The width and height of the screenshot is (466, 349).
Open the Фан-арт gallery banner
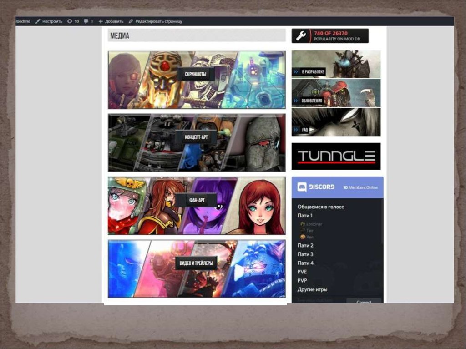click(x=197, y=206)
